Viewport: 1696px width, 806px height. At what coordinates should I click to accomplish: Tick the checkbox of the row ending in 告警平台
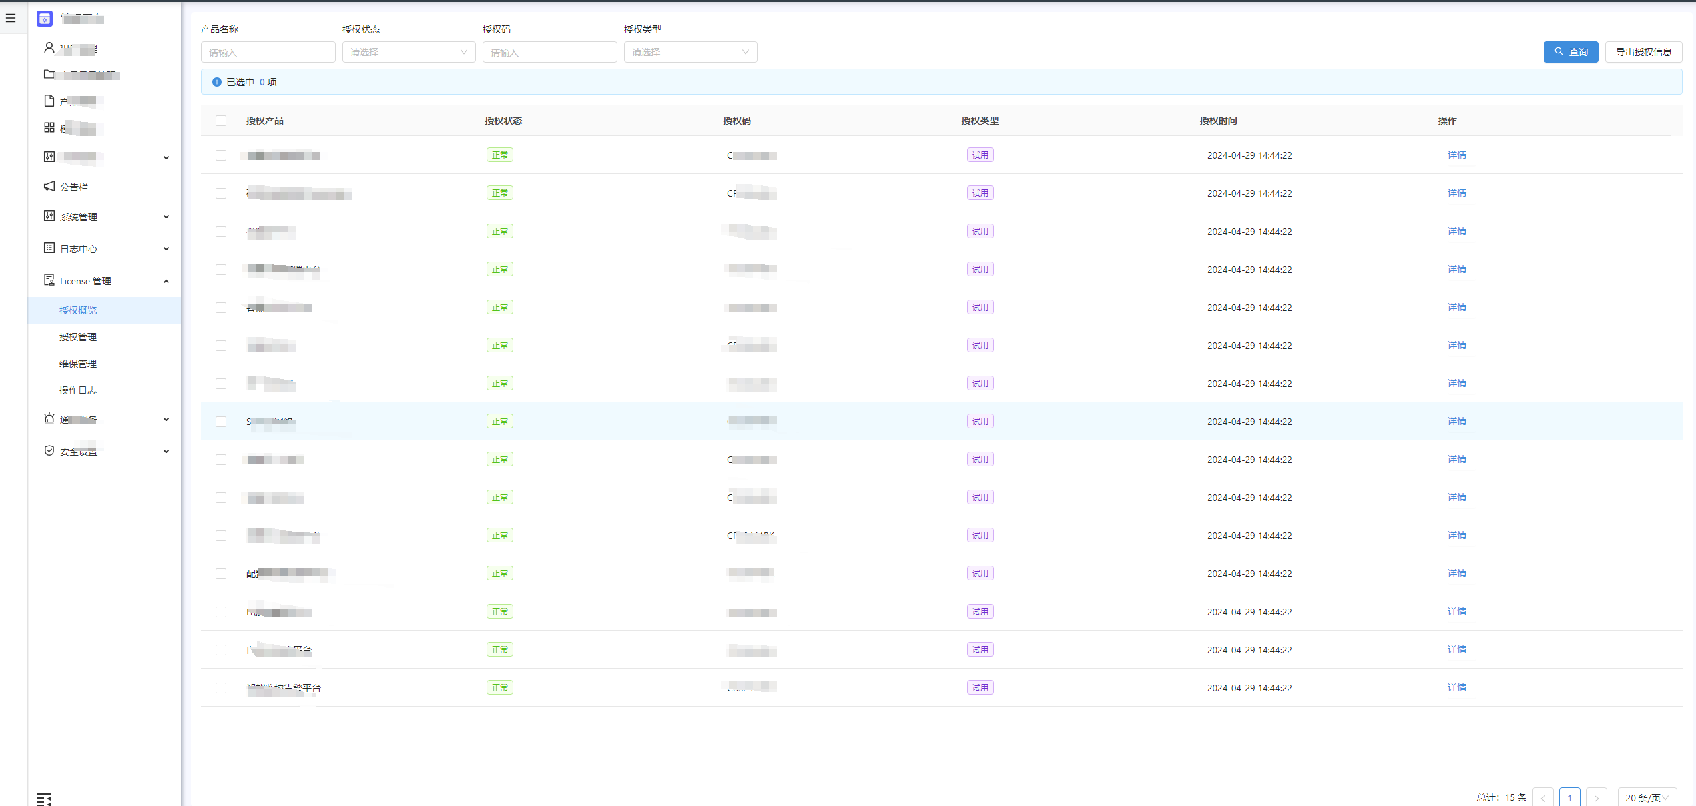click(221, 688)
